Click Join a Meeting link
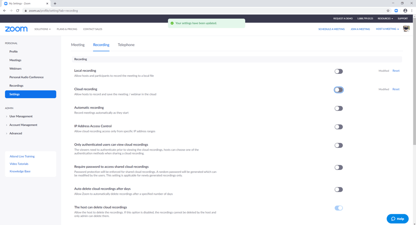The width and height of the screenshot is (416, 225). click(x=360, y=29)
